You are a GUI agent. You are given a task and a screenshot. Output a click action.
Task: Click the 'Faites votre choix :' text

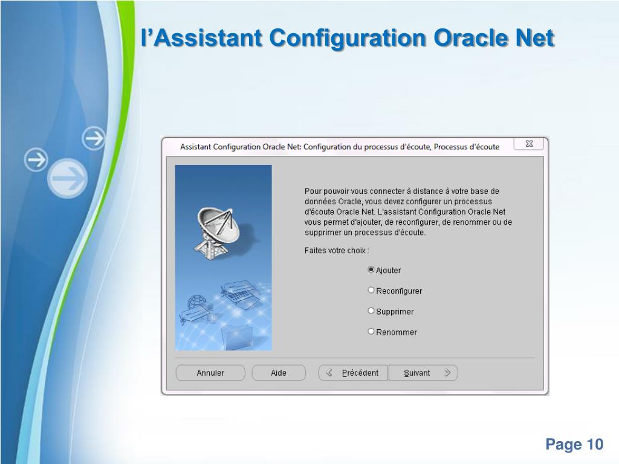click(x=337, y=251)
